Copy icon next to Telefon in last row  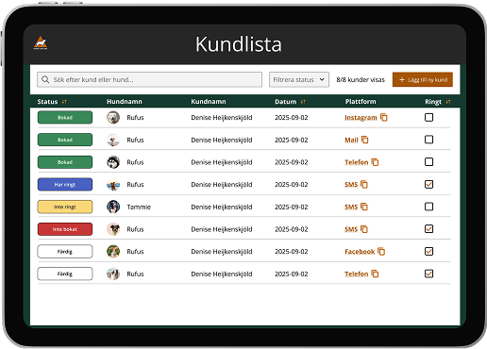(x=375, y=274)
